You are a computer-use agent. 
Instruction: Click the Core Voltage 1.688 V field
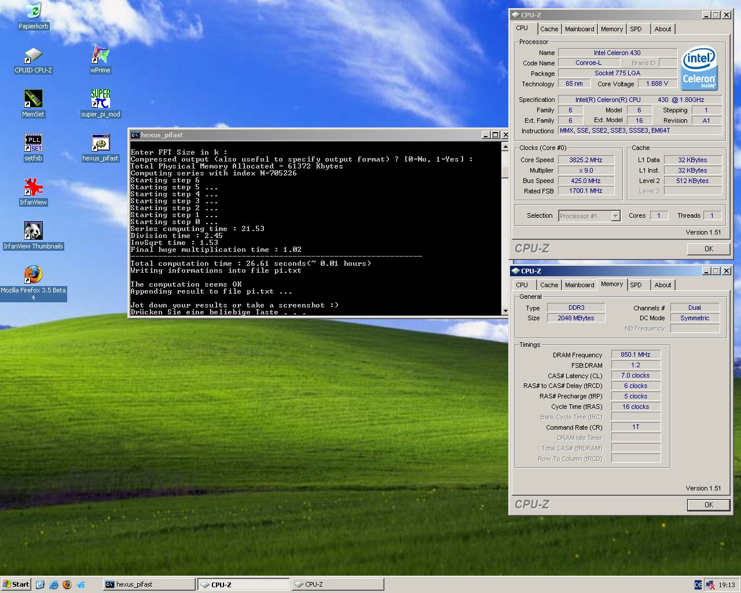657,84
